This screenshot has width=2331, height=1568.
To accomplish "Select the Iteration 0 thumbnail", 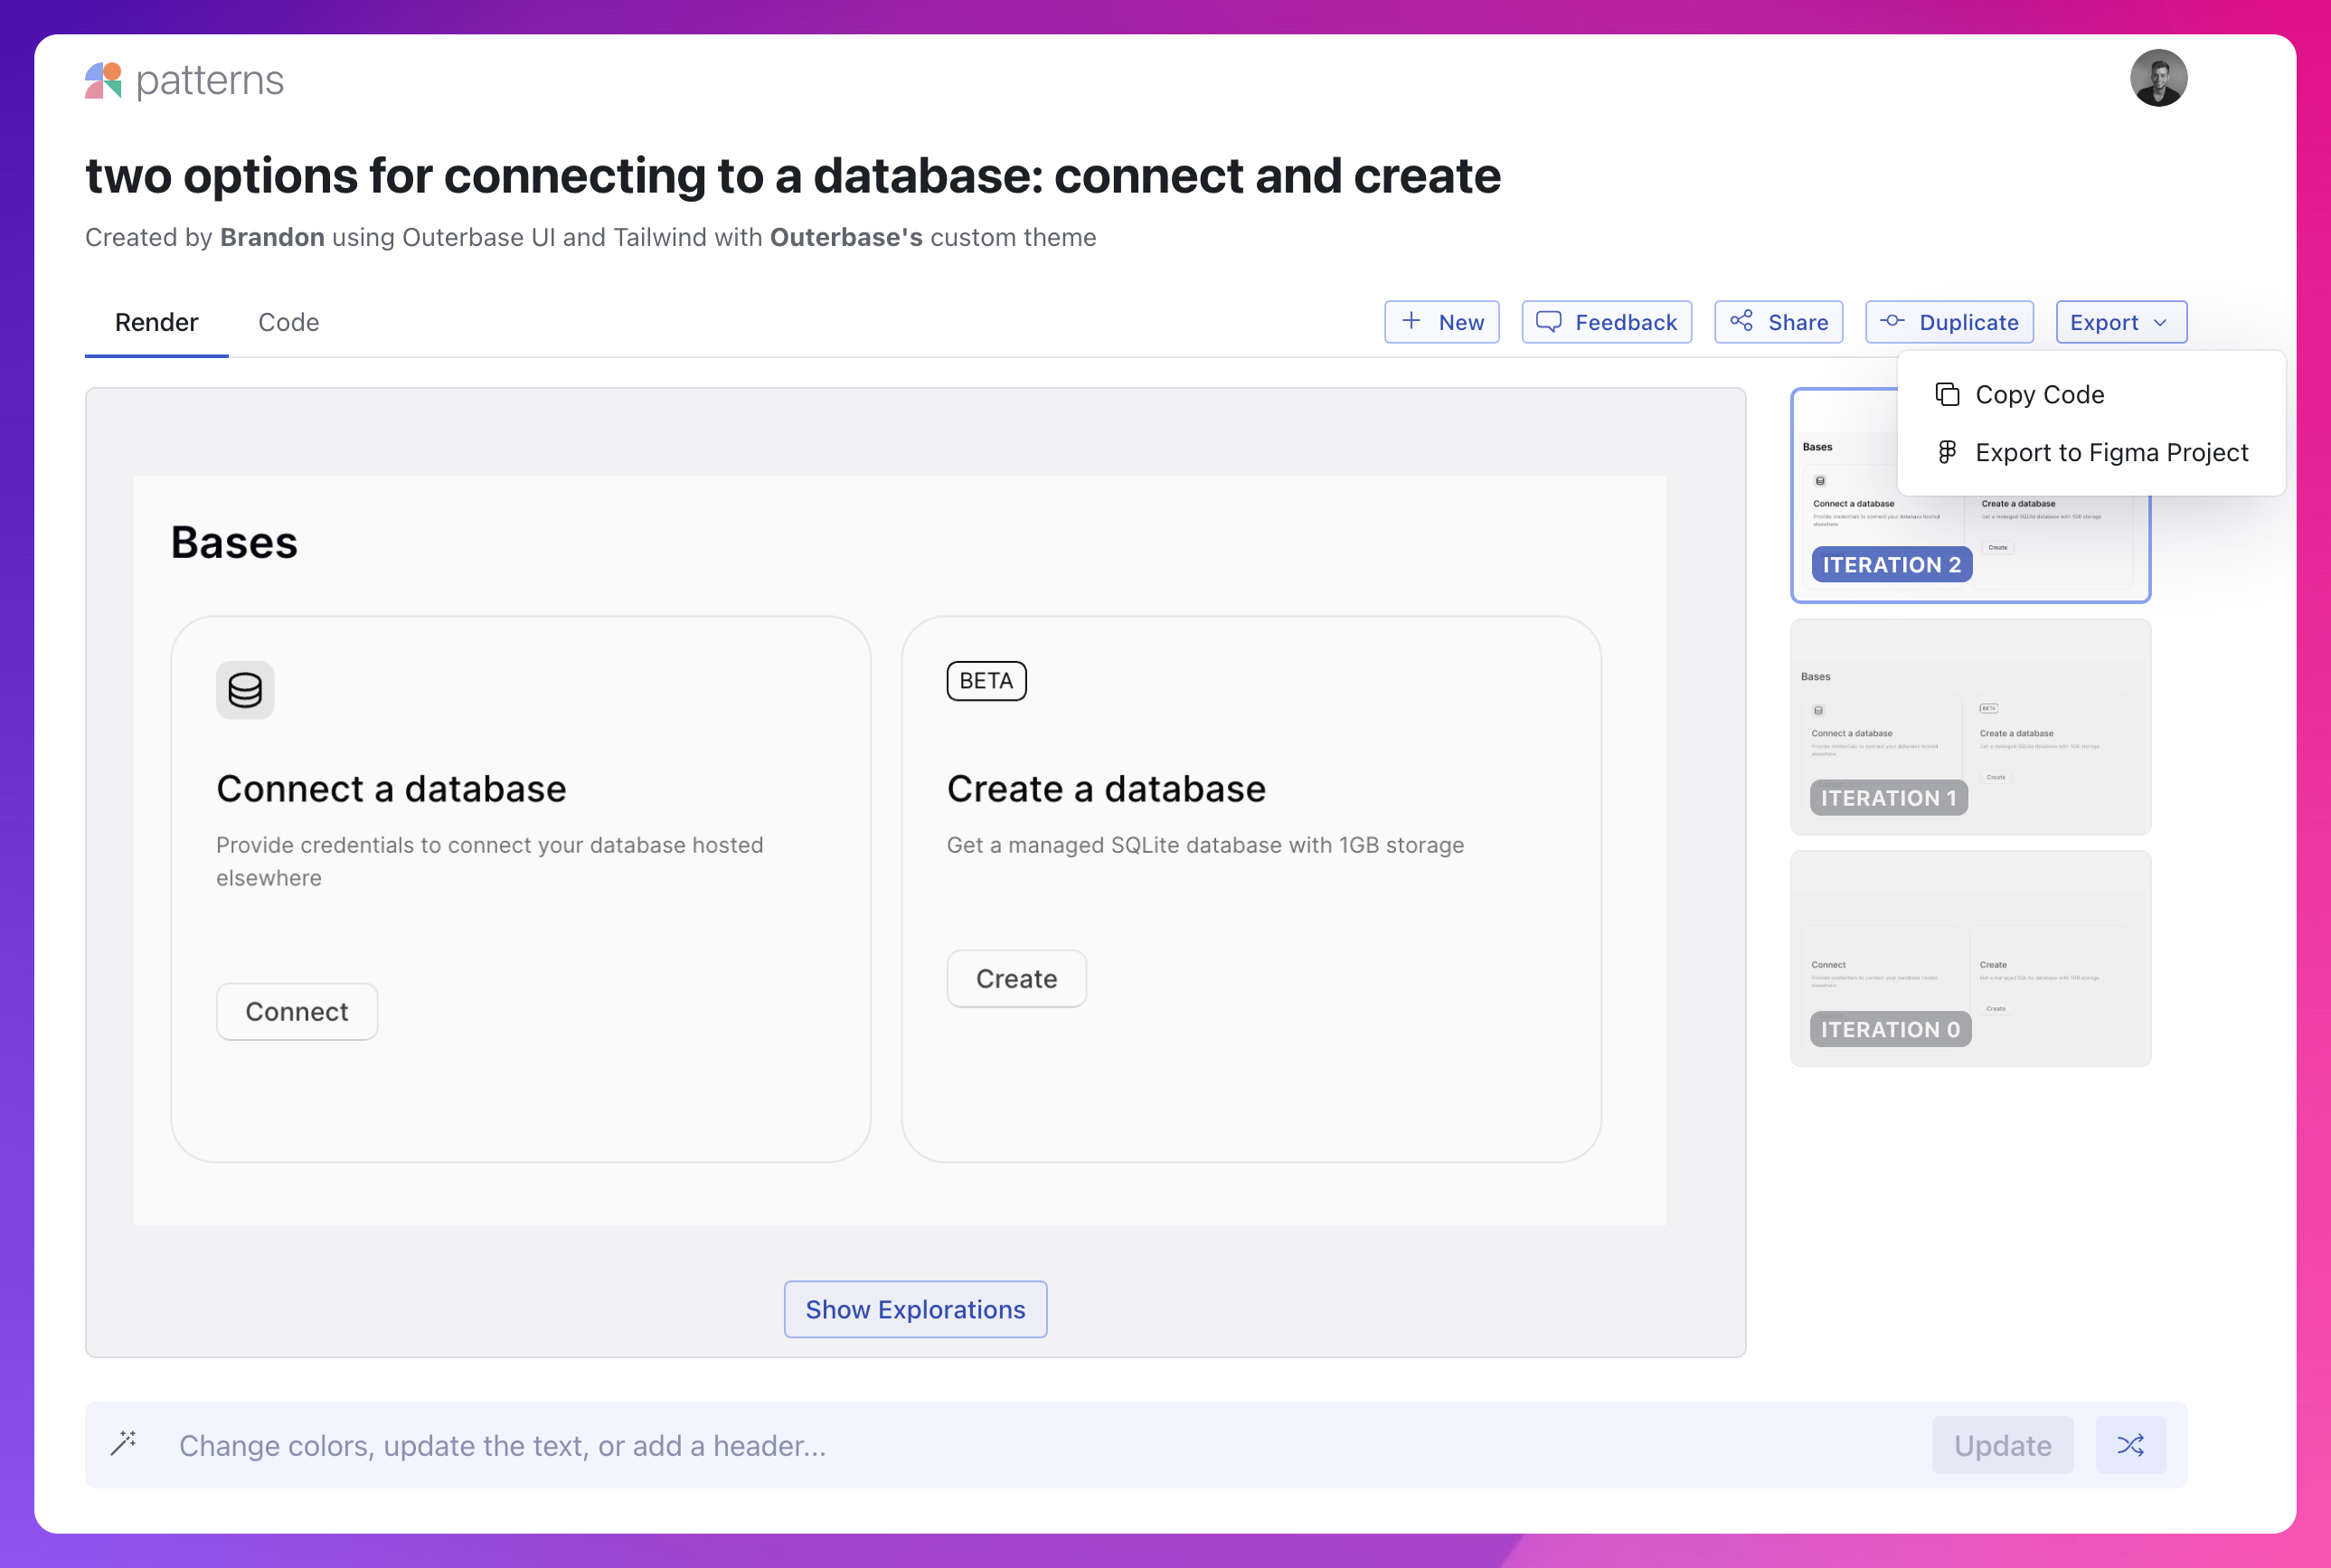I will tap(1969, 957).
